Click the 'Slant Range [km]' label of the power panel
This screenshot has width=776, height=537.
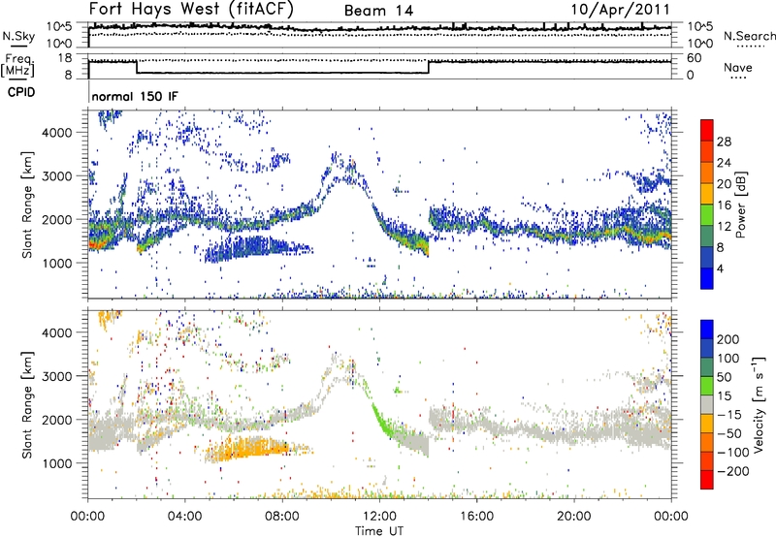pyautogui.click(x=27, y=205)
